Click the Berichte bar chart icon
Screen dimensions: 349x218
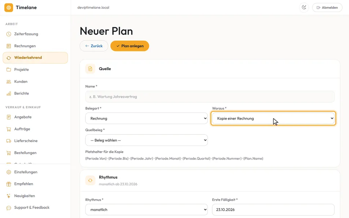tap(9, 93)
